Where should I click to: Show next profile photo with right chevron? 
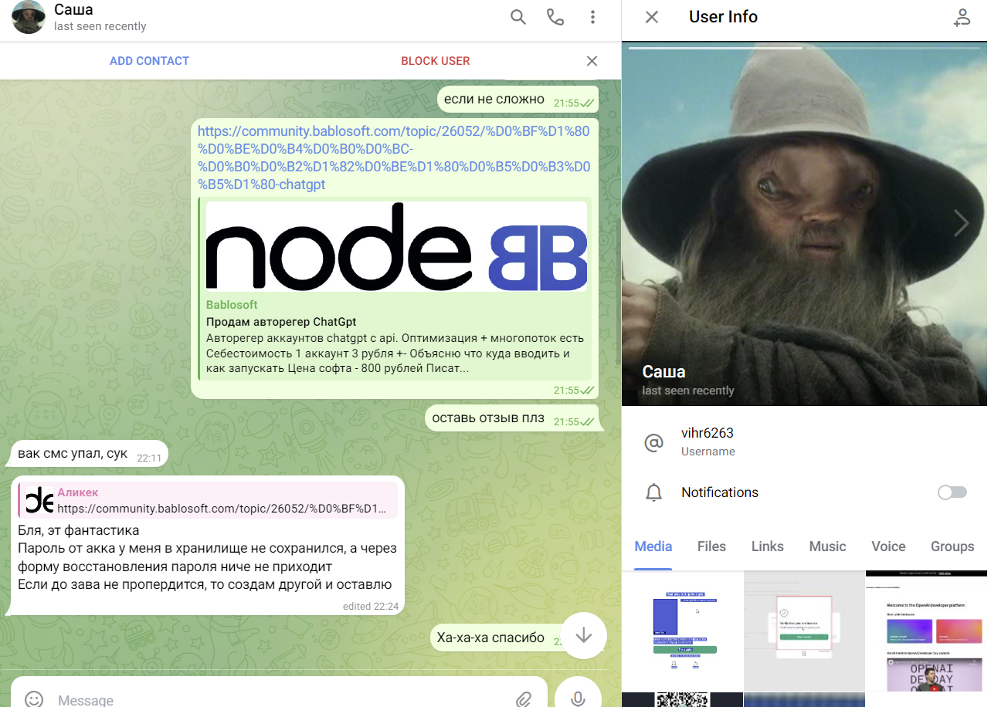[961, 223]
